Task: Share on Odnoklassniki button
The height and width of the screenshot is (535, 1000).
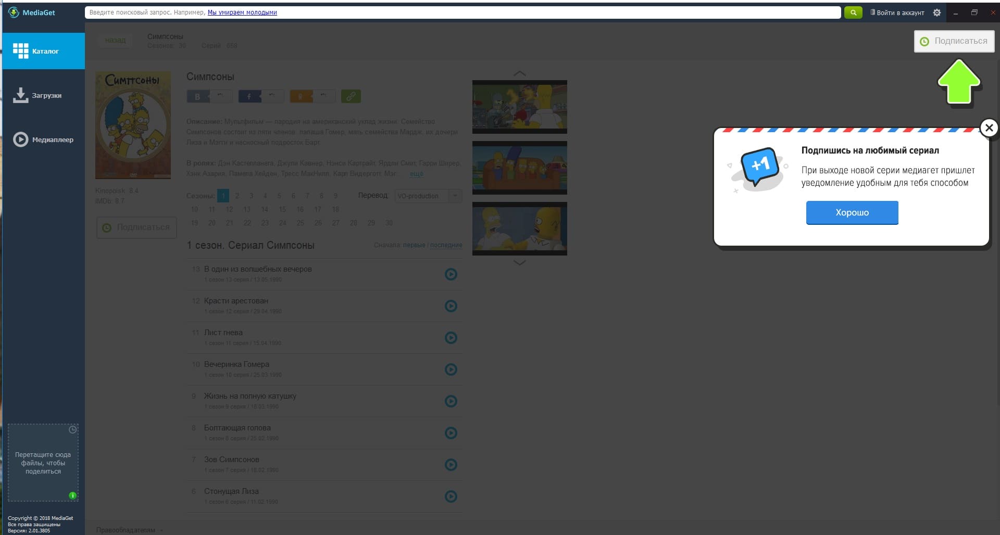Action: click(x=312, y=96)
